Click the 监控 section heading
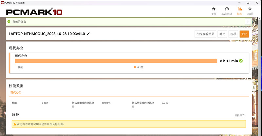 [15, 115]
